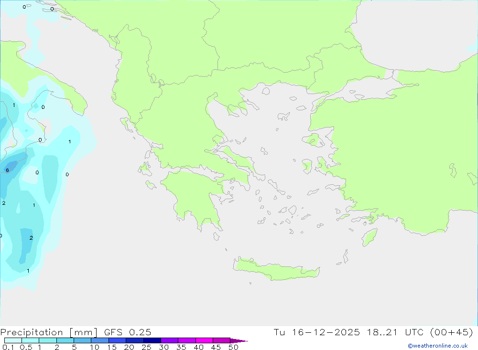Click the '30' legend scale number
Screen dimensions: 478x350
click(x=164, y=347)
